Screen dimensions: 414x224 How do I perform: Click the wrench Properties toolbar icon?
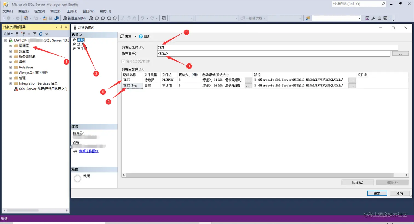click(373, 18)
